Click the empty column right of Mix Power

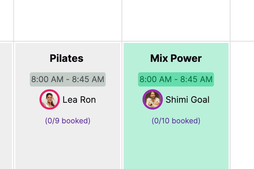pos(242,105)
